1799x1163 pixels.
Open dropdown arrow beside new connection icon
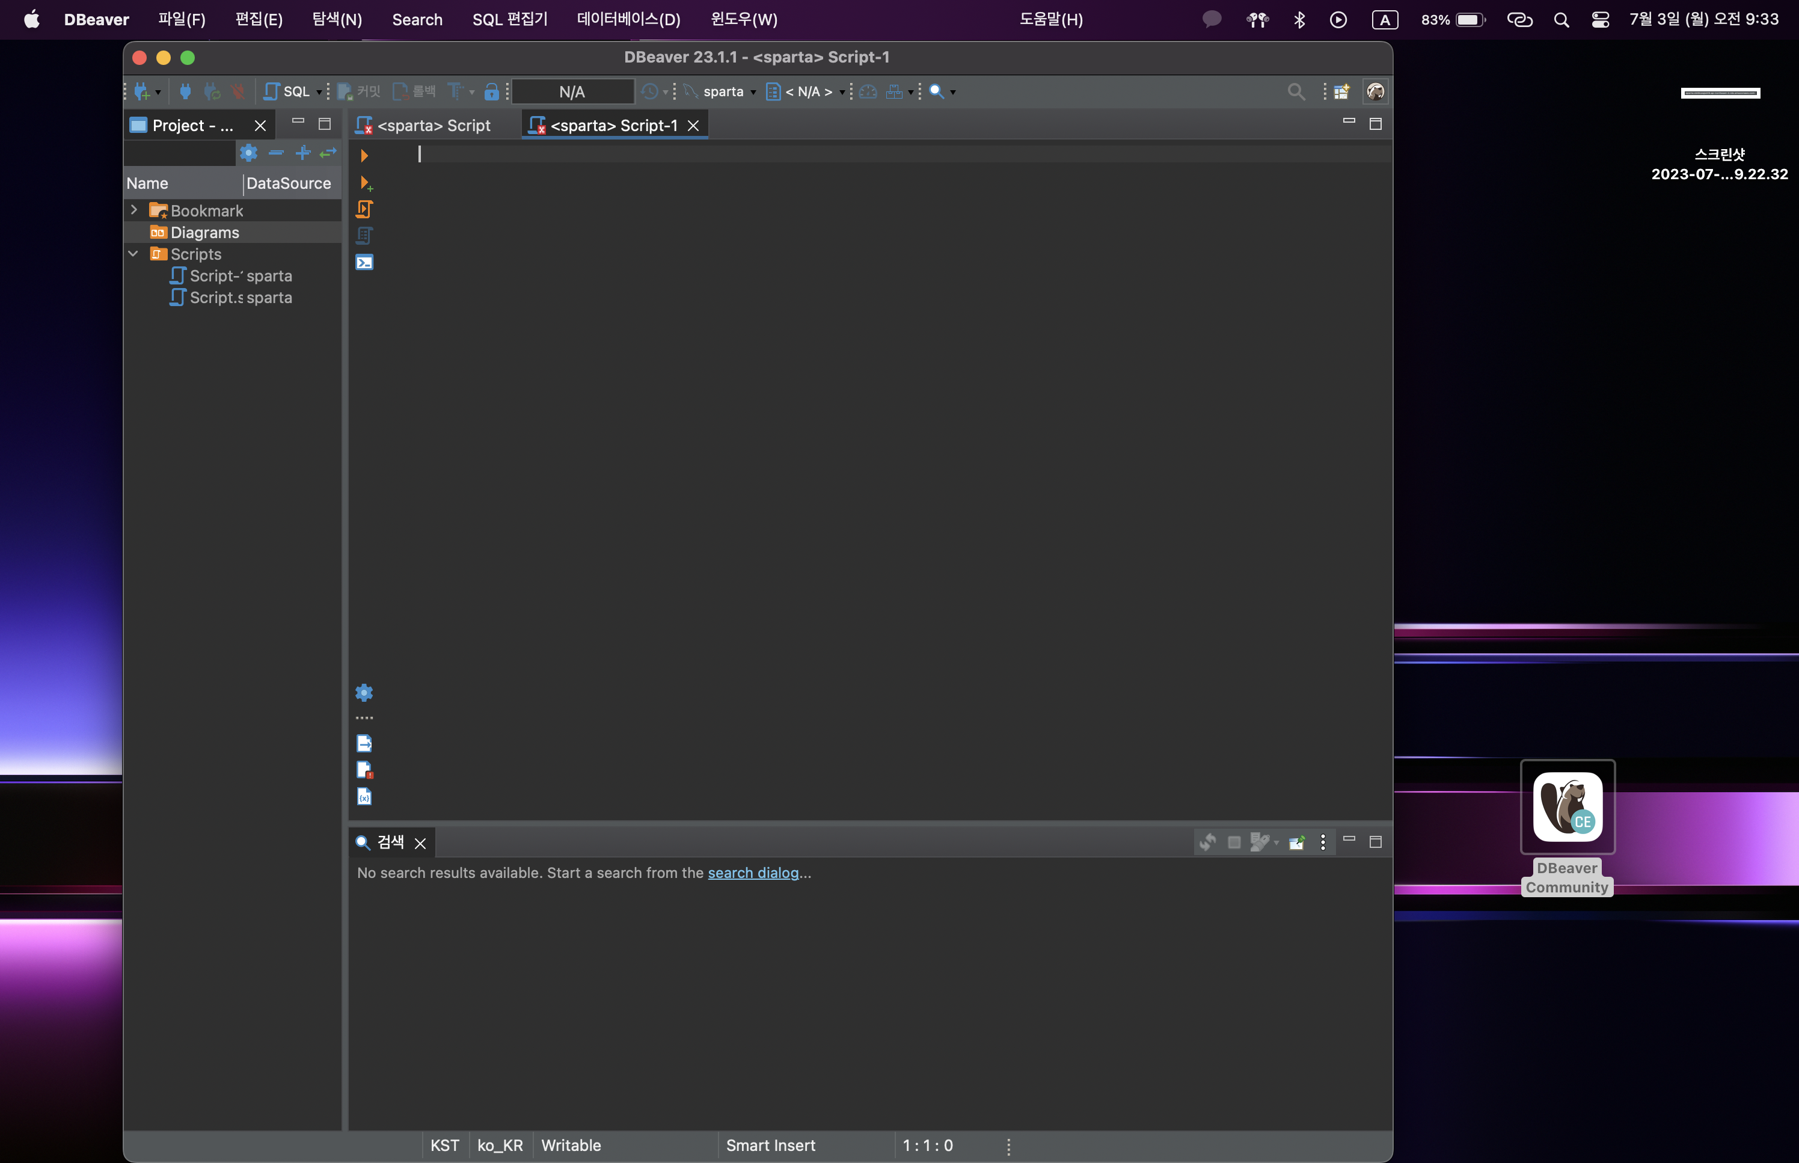(x=158, y=92)
